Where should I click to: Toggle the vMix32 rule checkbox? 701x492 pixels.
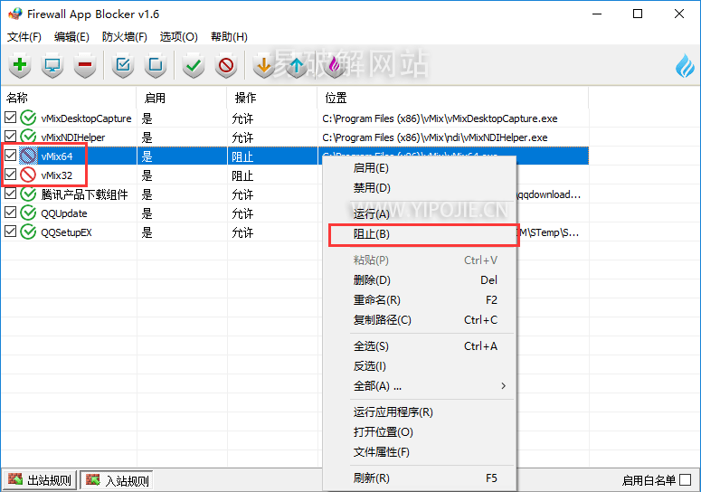coord(10,174)
